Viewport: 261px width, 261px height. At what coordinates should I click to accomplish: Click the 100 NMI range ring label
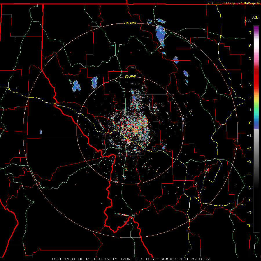point(130,23)
